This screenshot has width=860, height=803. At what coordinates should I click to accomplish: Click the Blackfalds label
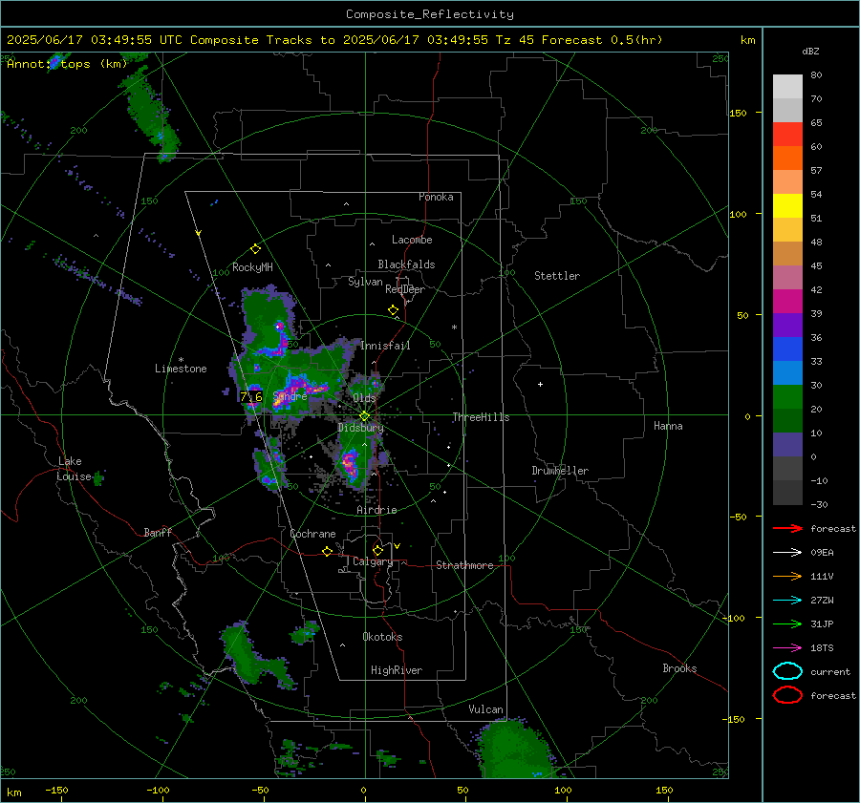pyautogui.click(x=406, y=264)
